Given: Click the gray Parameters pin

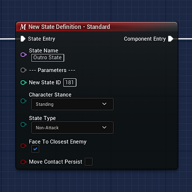Looking at the screenshot, I should click(23, 70).
